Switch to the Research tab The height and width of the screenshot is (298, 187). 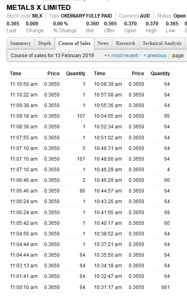125,43
